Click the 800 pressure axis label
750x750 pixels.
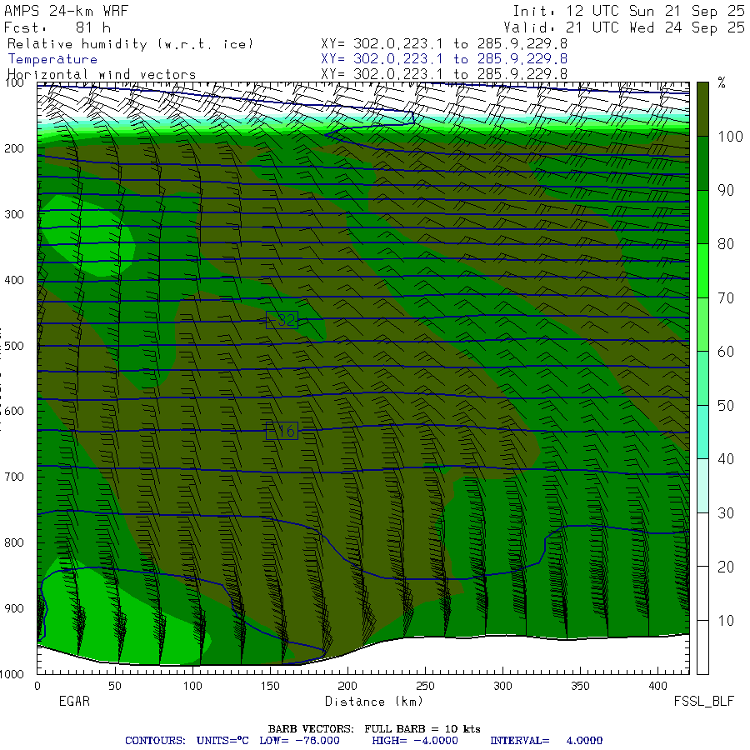(x=14, y=542)
